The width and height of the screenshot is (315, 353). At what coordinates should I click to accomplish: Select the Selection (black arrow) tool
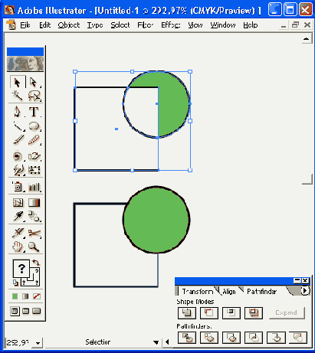coord(18,83)
